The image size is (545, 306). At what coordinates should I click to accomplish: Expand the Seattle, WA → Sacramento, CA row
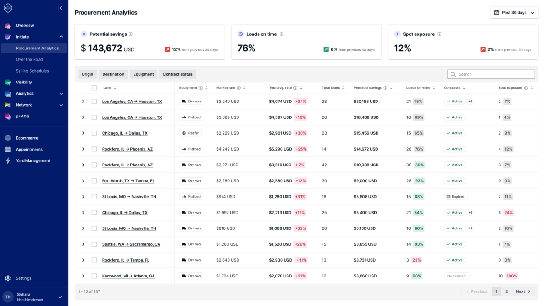pos(83,244)
